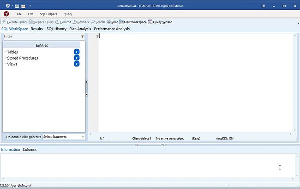Screen dimensions: 300x189
Task: Click into the Filter text field
Action: pyautogui.click(x=42, y=37)
